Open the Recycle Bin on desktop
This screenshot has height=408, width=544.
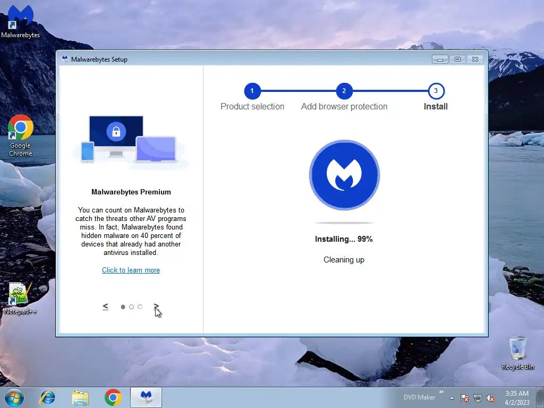tap(517, 353)
